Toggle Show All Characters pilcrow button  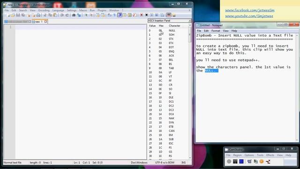pos(114,15)
